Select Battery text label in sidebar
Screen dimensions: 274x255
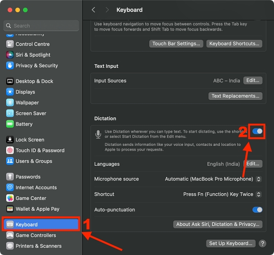coord(24,124)
